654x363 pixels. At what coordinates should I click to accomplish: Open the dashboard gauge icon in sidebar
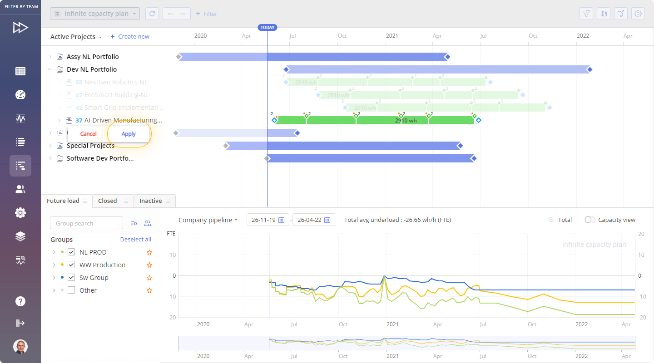pos(20,94)
